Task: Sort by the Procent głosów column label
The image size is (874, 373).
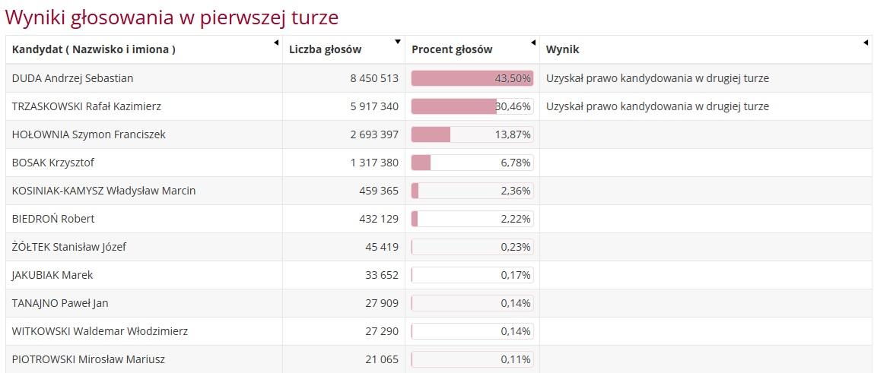Action: (x=452, y=49)
